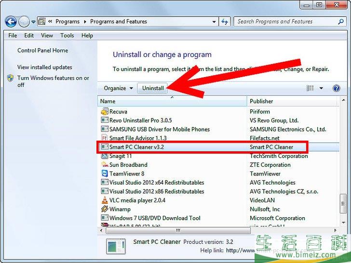Image resolution: width=351 pixels, height=263 pixels.
Task: Sort by the Publisher column header
Action: tap(293, 101)
